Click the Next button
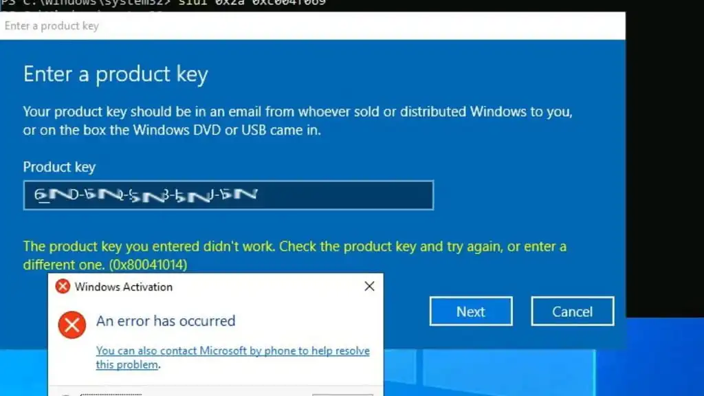The width and height of the screenshot is (704, 396). 470,311
